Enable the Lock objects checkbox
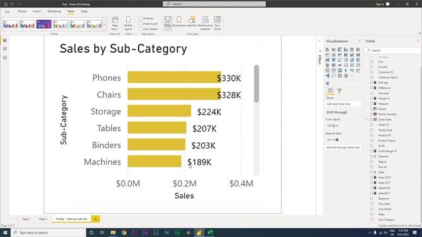 (x=140, y=29)
